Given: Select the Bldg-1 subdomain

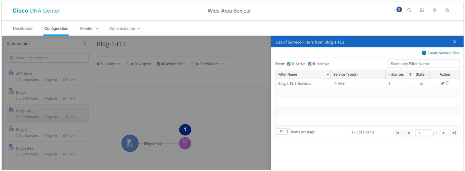Looking at the screenshot, I should [48, 95].
